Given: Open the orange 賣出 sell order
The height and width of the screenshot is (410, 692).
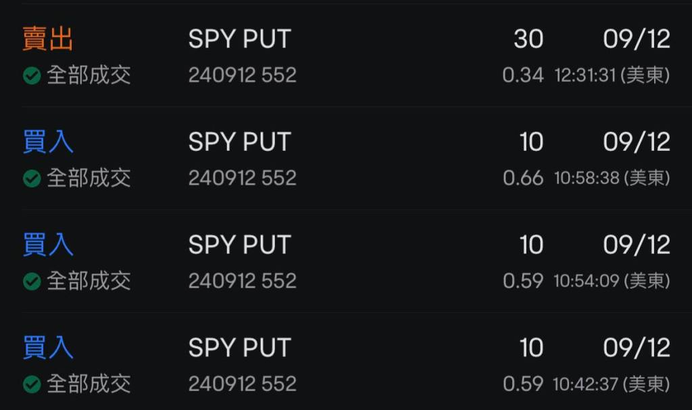Looking at the screenshot, I should (47, 39).
